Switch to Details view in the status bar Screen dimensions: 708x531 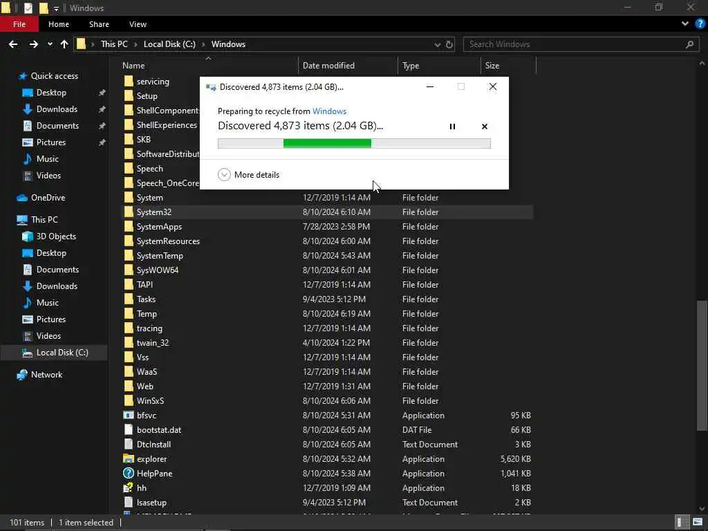tap(682, 523)
